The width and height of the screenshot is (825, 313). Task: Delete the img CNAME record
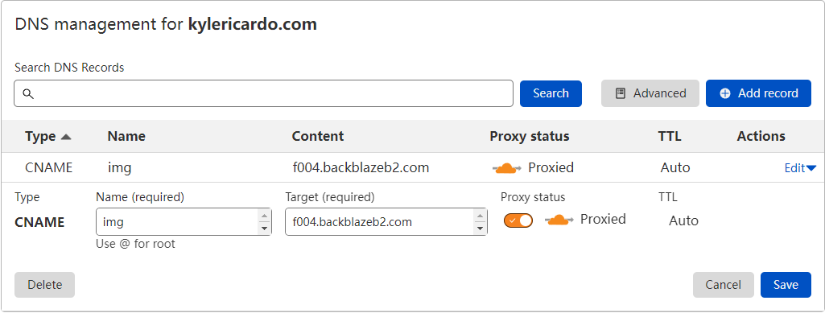45,285
